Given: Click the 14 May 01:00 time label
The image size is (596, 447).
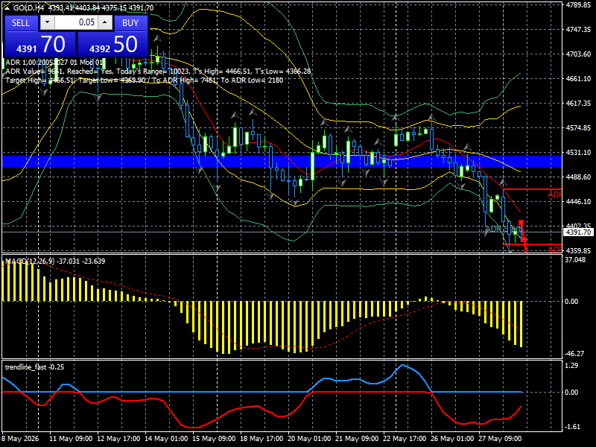Looking at the screenshot, I should tap(166, 439).
